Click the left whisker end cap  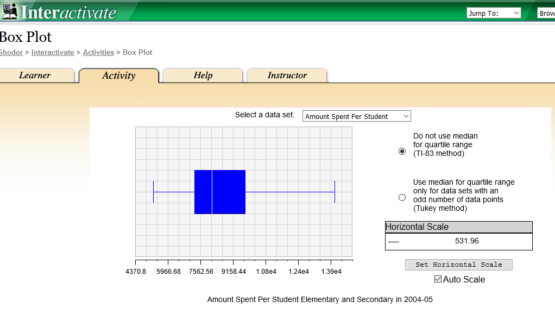click(x=153, y=192)
